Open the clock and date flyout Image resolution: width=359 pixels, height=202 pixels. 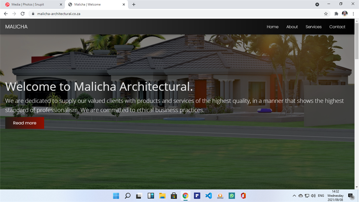click(336, 196)
